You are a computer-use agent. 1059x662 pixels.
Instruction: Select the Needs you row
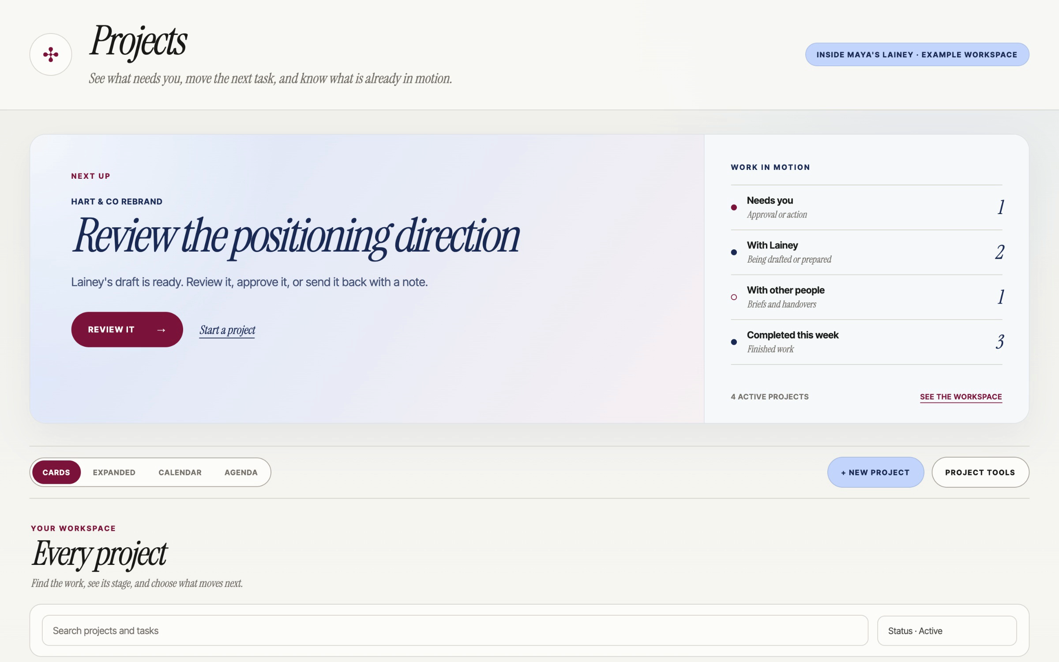(x=867, y=207)
